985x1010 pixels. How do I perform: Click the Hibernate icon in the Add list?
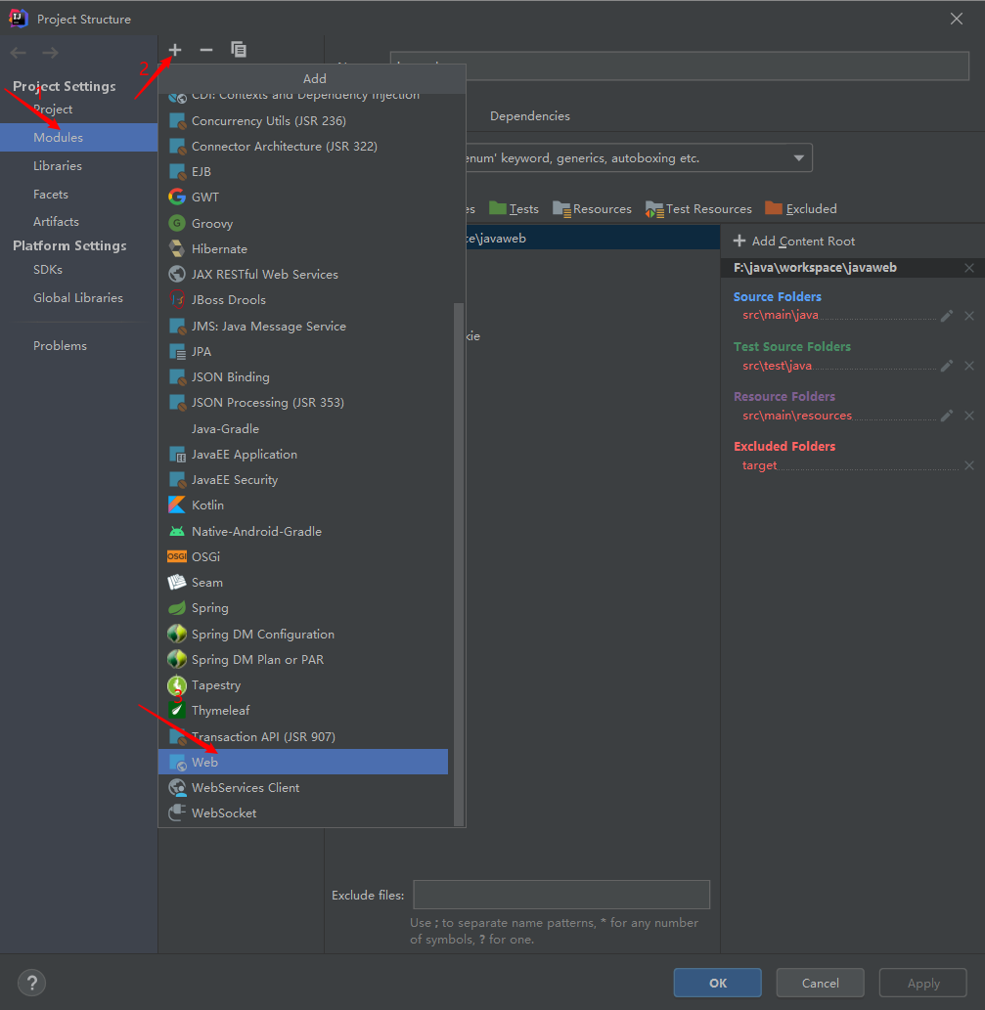pos(176,248)
